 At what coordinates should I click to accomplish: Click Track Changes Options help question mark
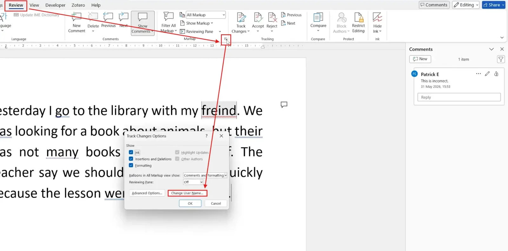[x=206, y=136]
